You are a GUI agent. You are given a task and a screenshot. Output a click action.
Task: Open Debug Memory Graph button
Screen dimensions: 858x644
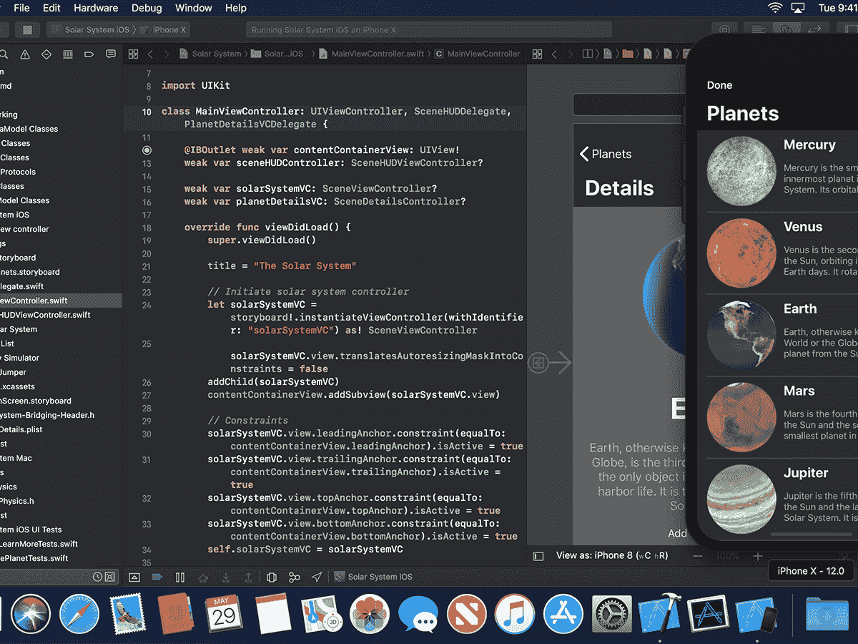[294, 577]
